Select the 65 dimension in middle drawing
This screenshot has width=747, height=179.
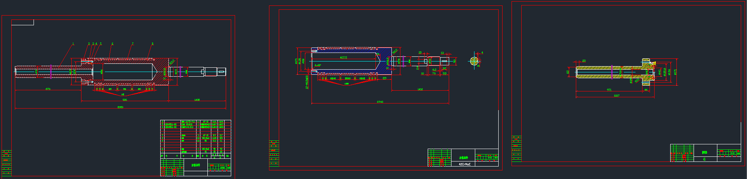coord(384,78)
